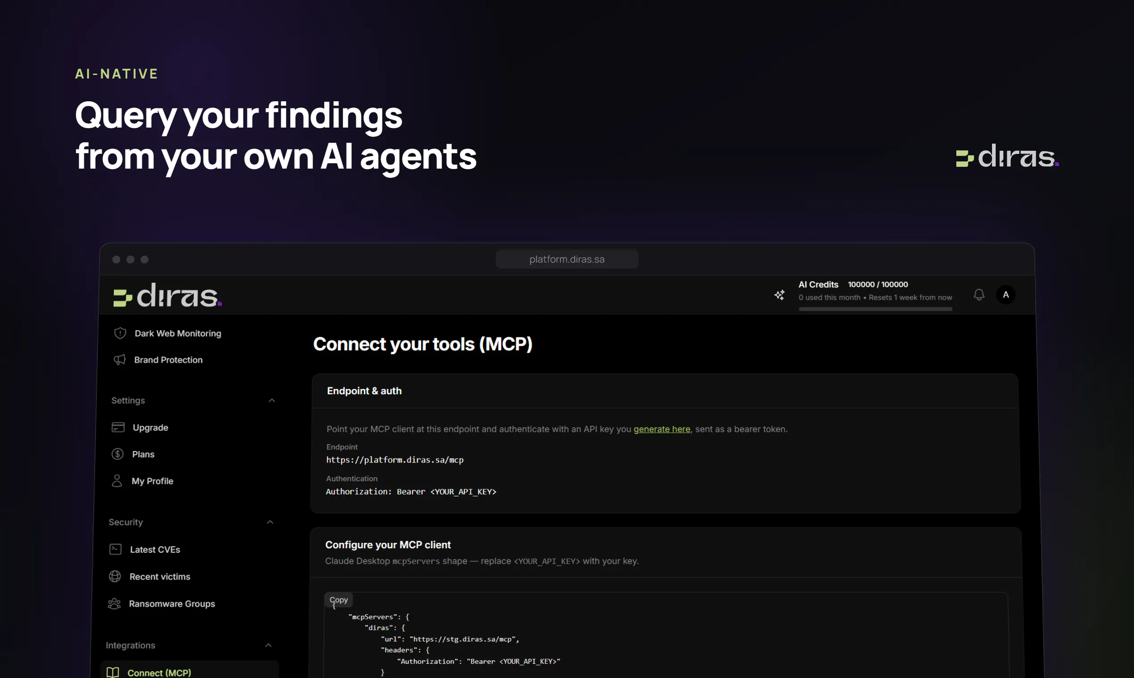
Task: Click the Brand Protection megaphone icon
Action: point(119,360)
